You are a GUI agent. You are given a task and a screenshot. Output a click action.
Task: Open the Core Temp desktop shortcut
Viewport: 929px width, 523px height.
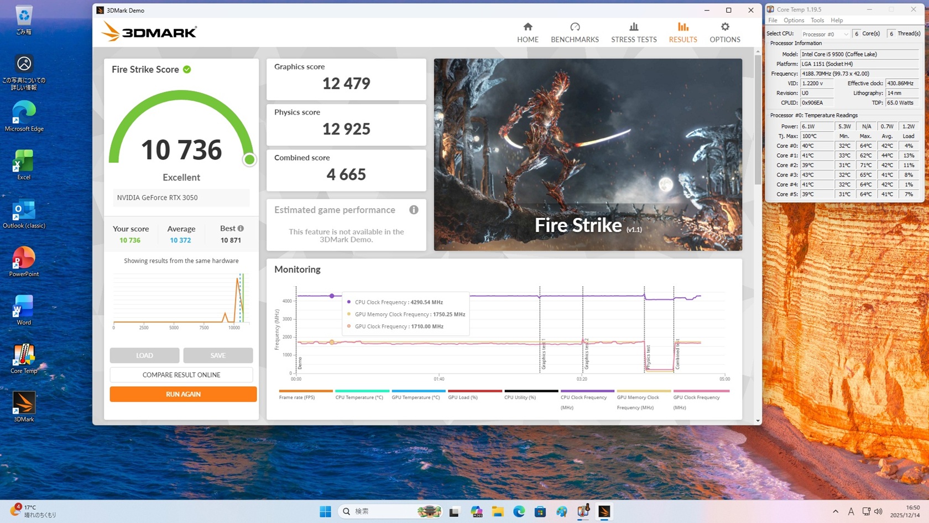click(x=24, y=359)
